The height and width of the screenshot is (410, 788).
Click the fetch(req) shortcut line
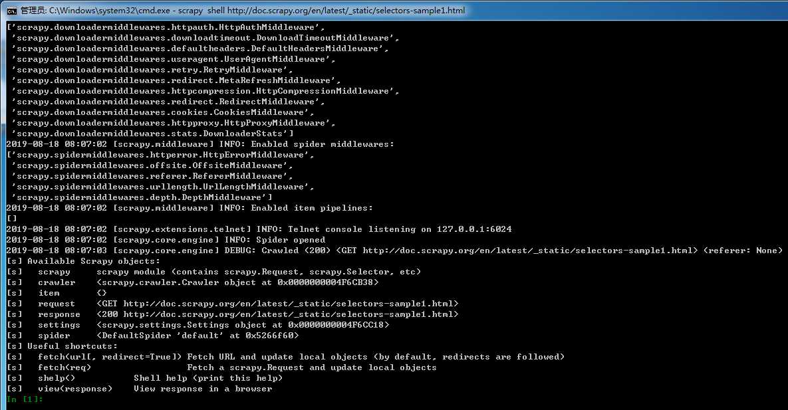coord(221,367)
